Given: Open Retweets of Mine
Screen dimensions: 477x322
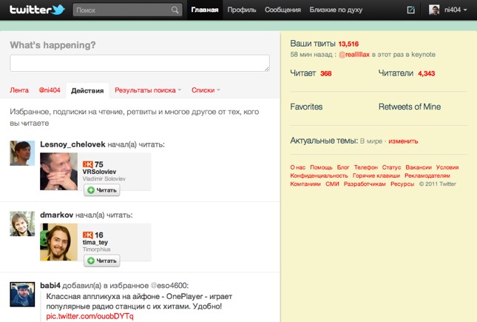Looking at the screenshot, I should 410,107.
